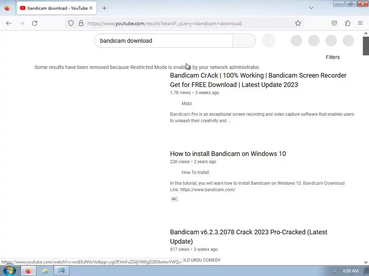Image resolution: width=369 pixels, height=276 pixels.
Task: Open the Extensions puzzle icon
Action: pos(347,23)
